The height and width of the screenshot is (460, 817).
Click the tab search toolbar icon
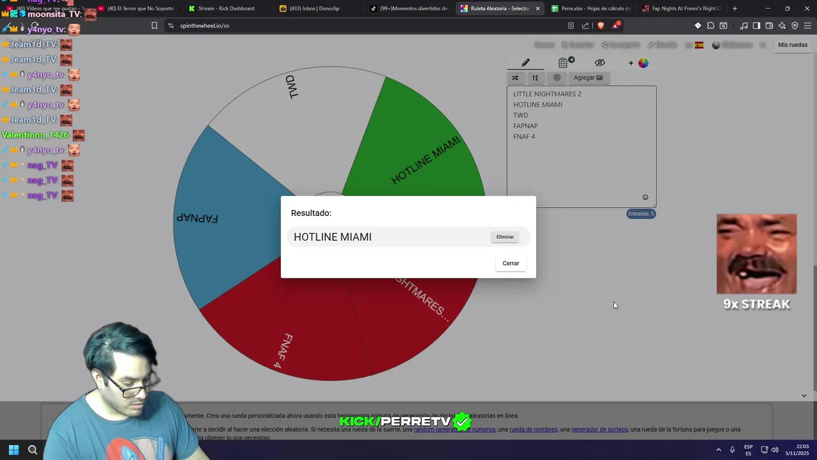click(723, 26)
